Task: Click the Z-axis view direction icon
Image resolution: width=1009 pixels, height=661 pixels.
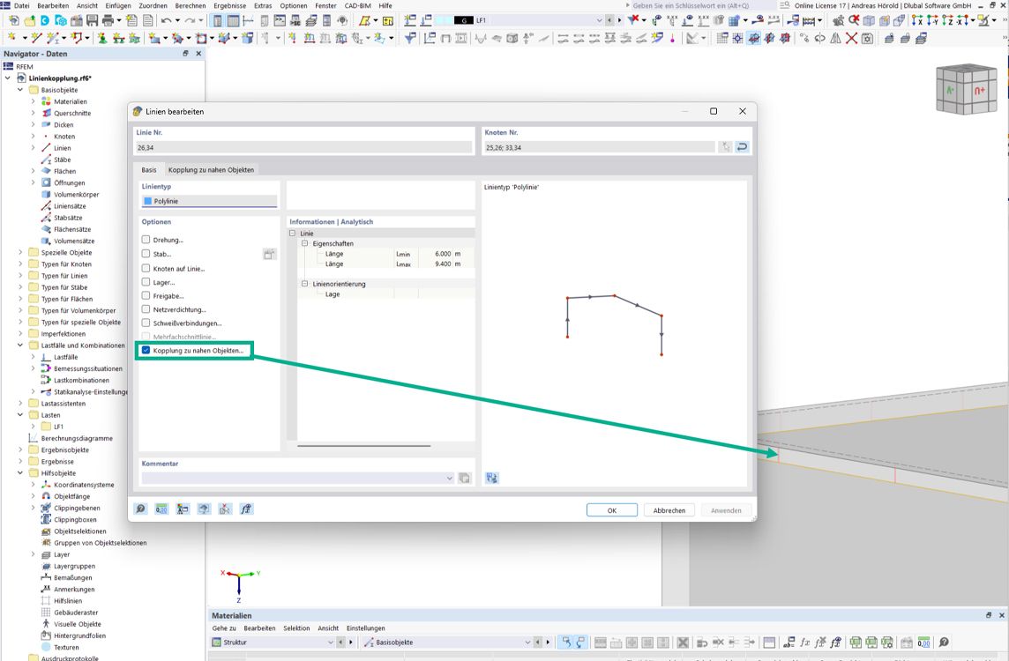Action: (x=947, y=20)
